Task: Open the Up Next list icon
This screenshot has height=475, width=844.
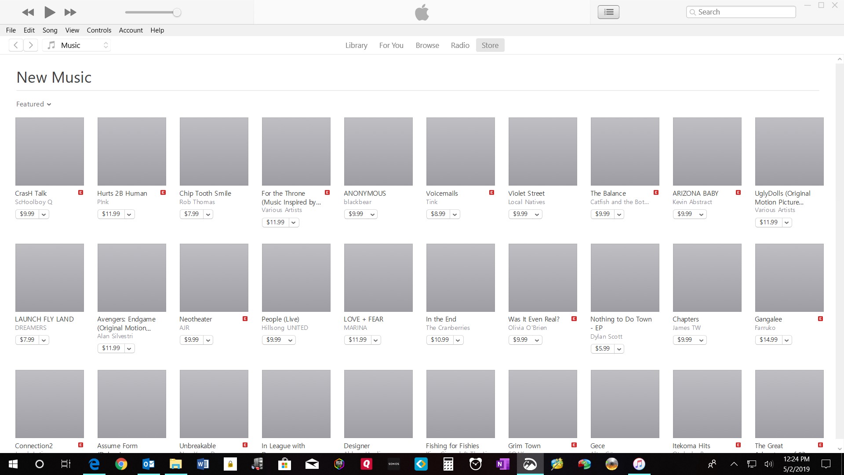Action: (x=608, y=12)
